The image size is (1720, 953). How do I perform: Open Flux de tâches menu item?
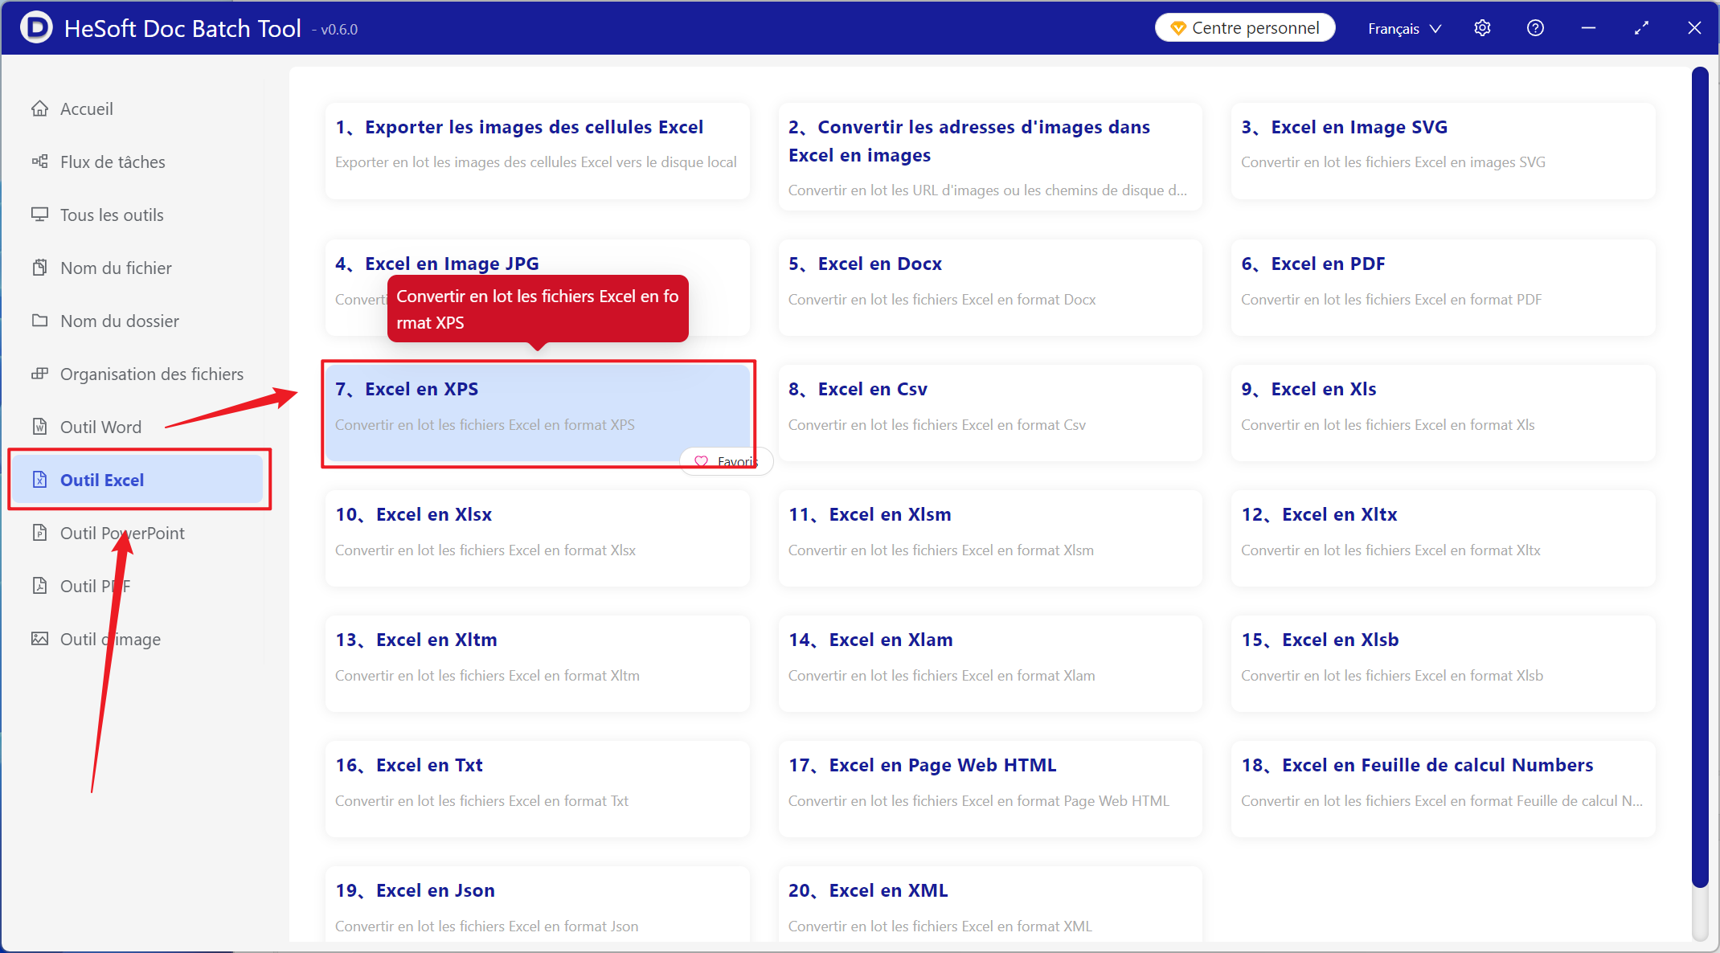point(138,162)
